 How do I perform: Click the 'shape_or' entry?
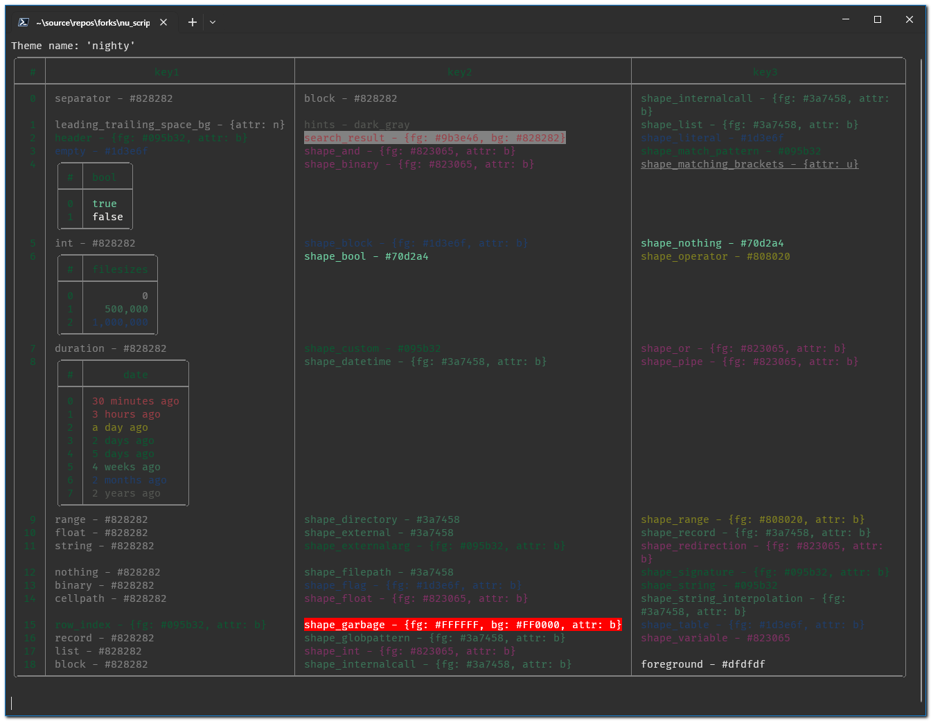pyautogui.click(x=743, y=348)
